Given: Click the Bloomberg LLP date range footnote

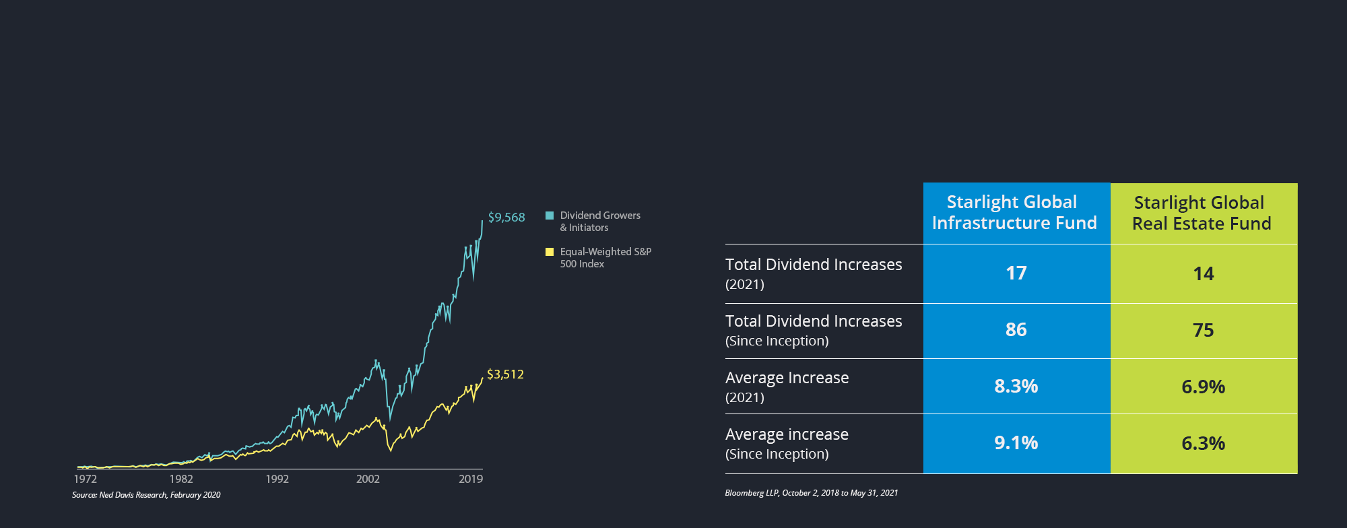Looking at the screenshot, I should 812,493.
